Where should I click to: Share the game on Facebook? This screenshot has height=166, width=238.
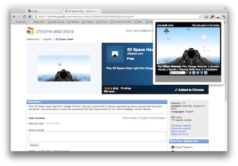click(x=190, y=73)
